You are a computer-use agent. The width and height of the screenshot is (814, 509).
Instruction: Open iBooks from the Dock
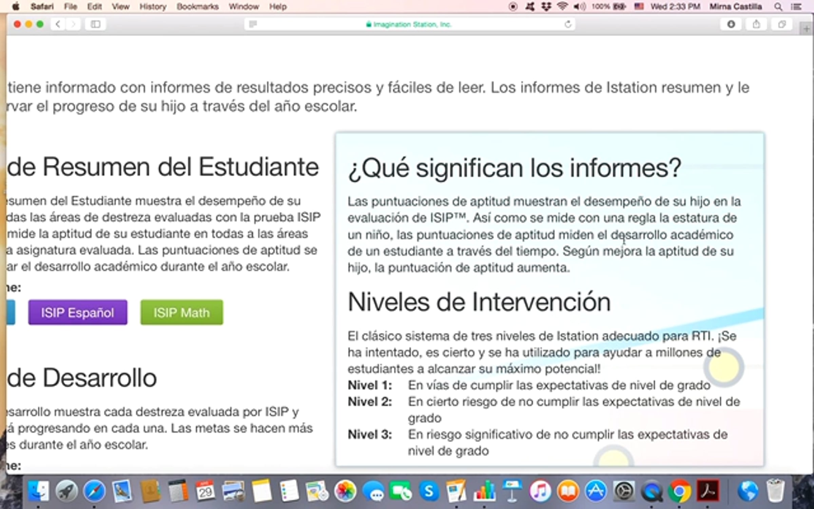tap(568, 491)
